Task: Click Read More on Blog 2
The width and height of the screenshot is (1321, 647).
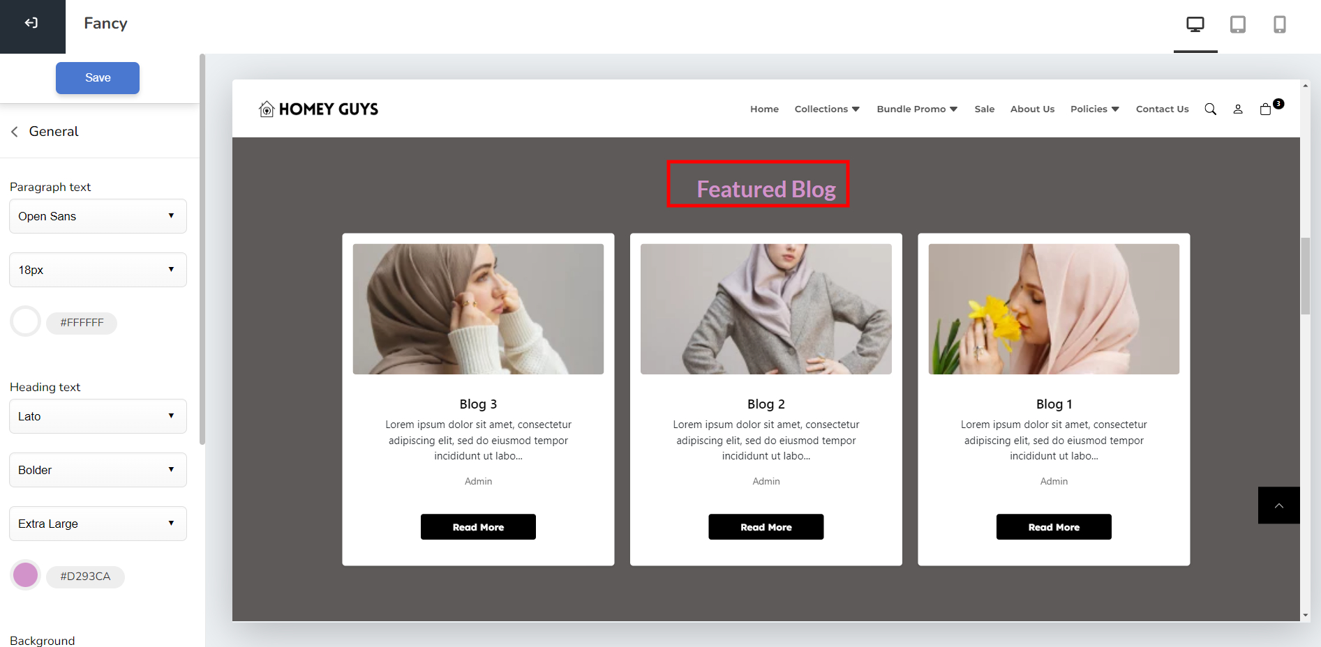Action: pyautogui.click(x=766, y=527)
